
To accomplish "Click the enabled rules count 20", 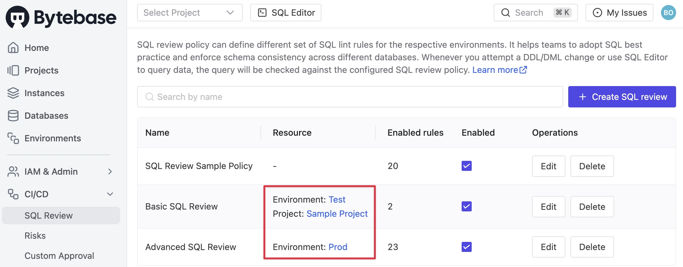I will pos(393,166).
